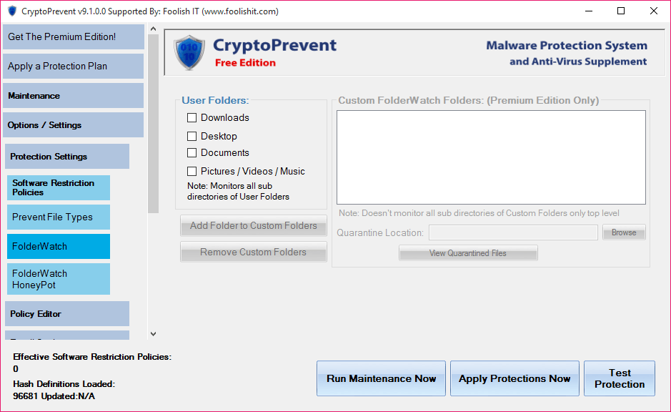Click the 'Malware Protection System' heading text
The height and width of the screenshot is (412, 671).
[x=567, y=45]
